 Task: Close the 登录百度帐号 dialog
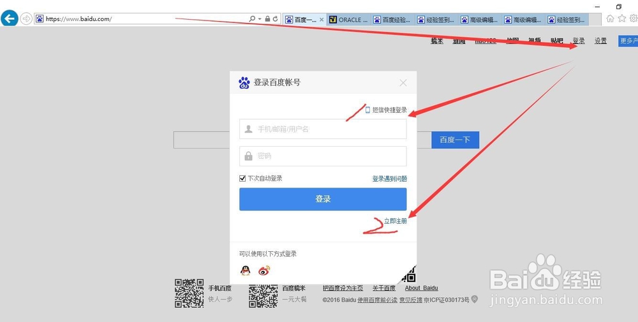point(403,83)
